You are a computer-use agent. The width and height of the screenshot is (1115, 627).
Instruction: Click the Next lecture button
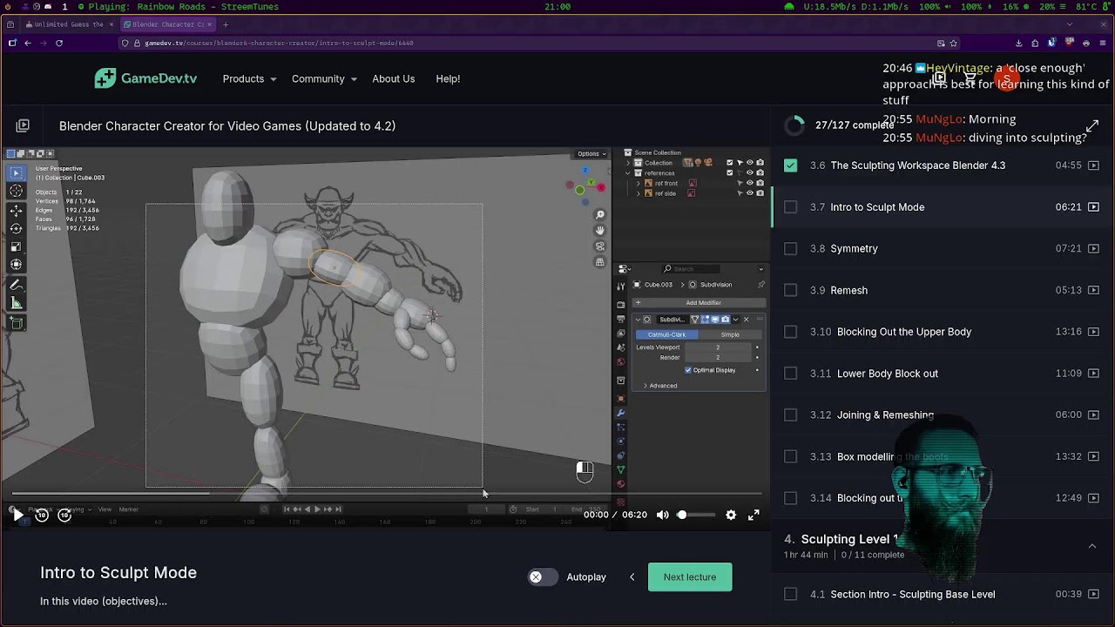pos(690,576)
